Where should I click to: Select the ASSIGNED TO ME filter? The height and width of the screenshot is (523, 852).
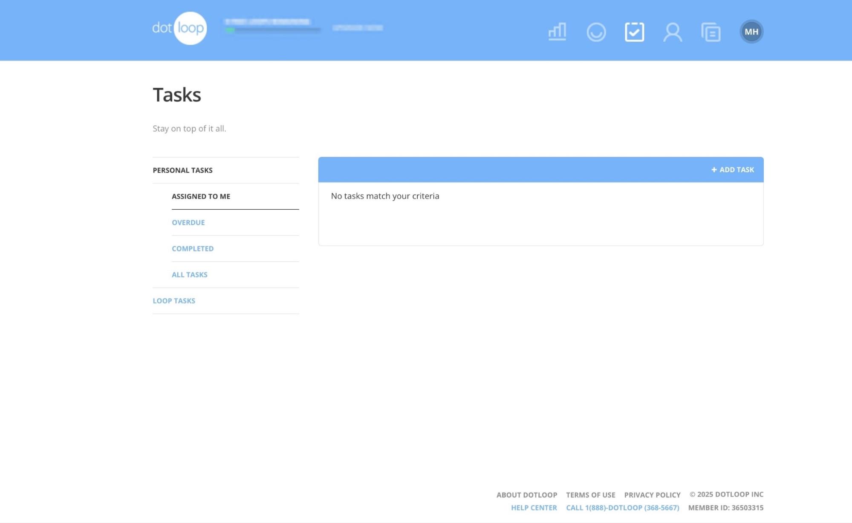(201, 196)
